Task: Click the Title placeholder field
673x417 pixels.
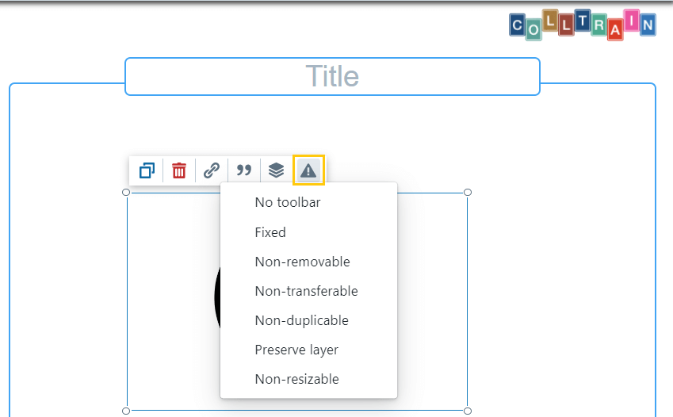Action: pyautogui.click(x=332, y=76)
